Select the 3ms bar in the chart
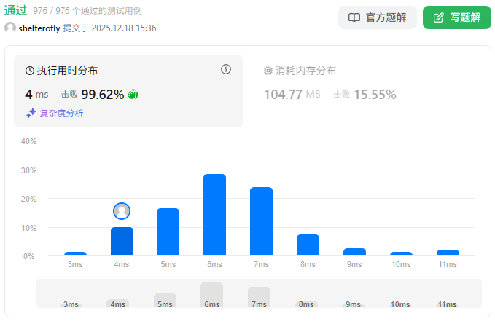 [75, 253]
